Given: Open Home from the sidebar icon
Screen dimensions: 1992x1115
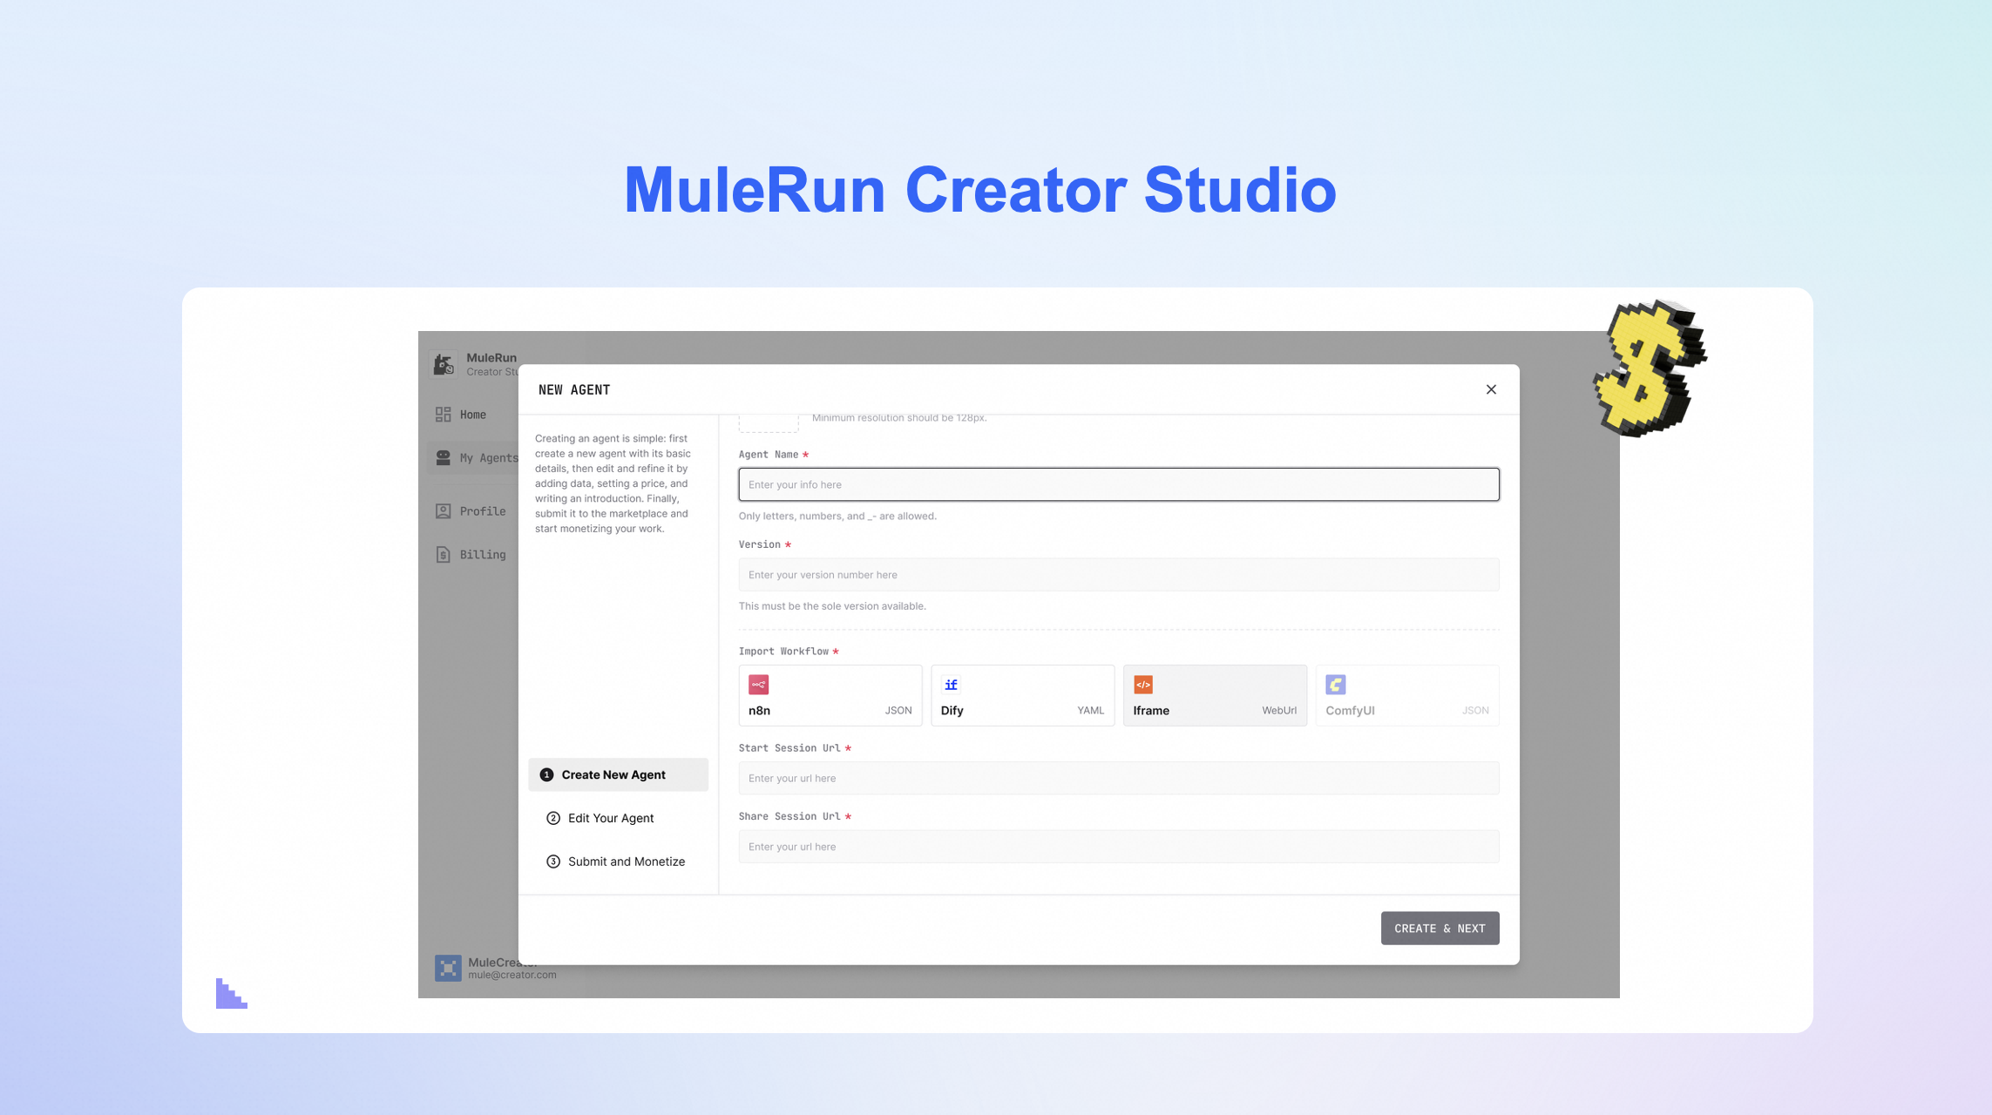Looking at the screenshot, I should (444, 414).
